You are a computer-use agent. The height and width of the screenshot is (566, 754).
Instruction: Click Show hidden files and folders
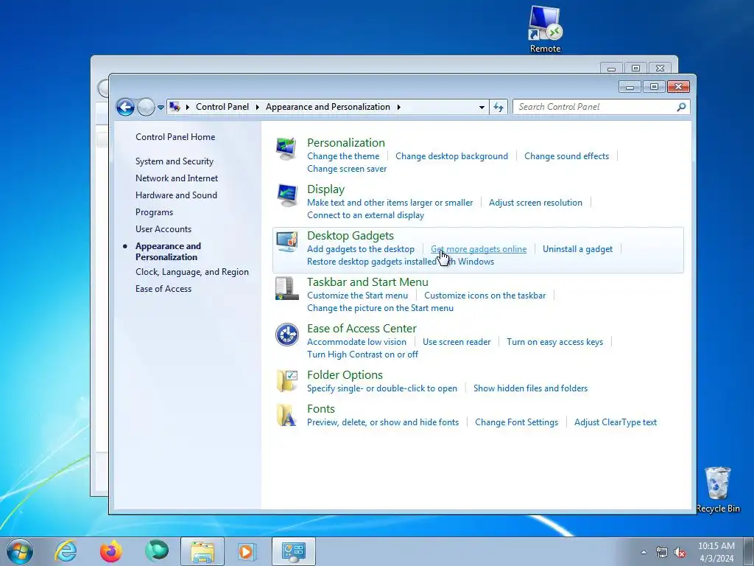pos(530,388)
